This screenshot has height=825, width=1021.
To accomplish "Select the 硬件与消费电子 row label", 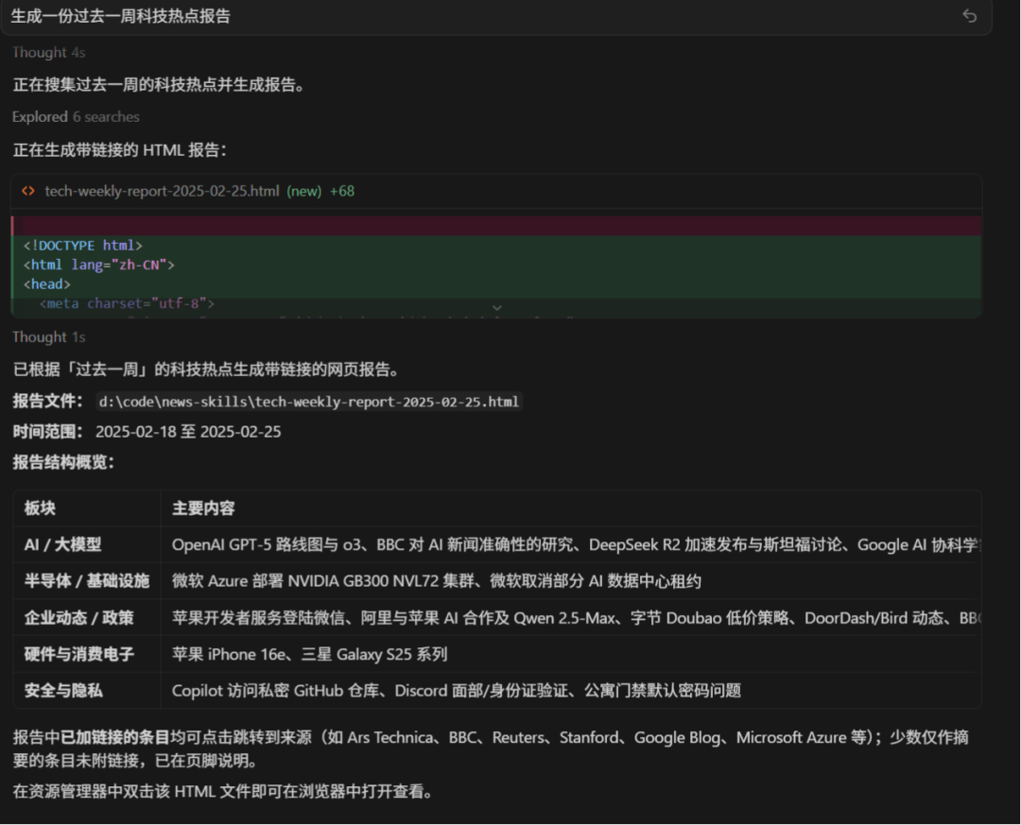I will click(x=78, y=654).
